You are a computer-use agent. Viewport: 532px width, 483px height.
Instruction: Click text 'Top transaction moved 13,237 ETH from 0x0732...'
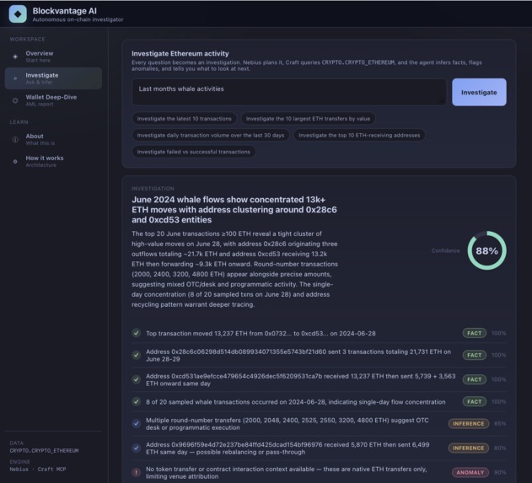click(261, 334)
